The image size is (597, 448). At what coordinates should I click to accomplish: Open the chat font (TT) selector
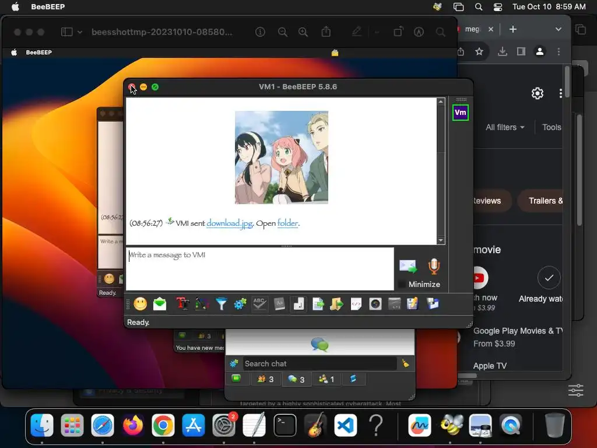182,304
